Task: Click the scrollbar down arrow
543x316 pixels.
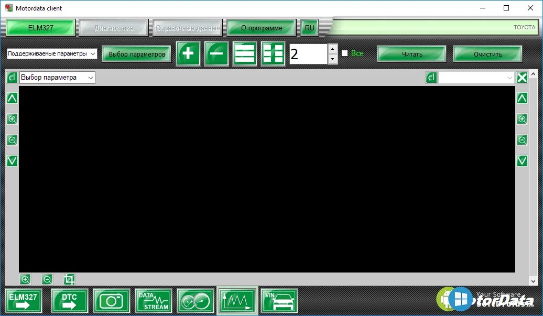Action: tap(534, 281)
